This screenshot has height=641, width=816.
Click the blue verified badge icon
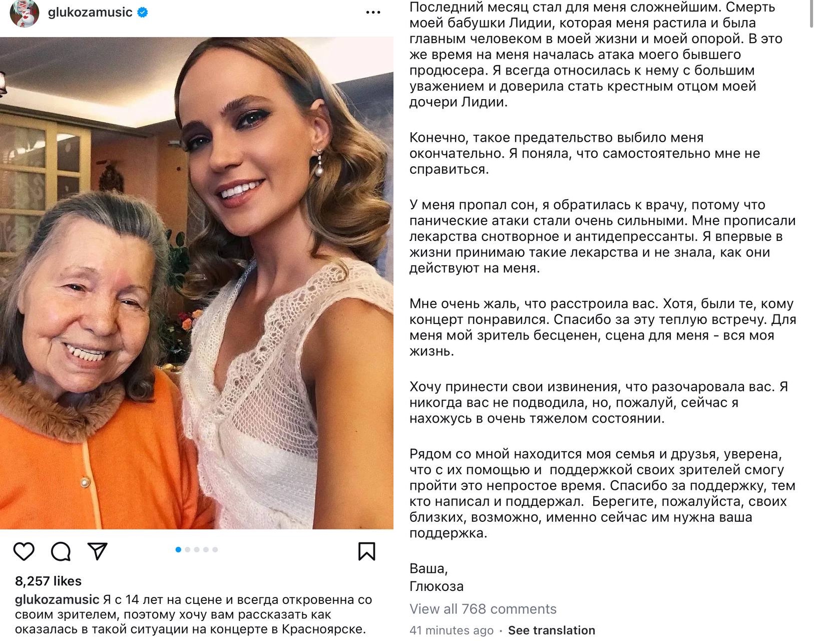(x=142, y=13)
